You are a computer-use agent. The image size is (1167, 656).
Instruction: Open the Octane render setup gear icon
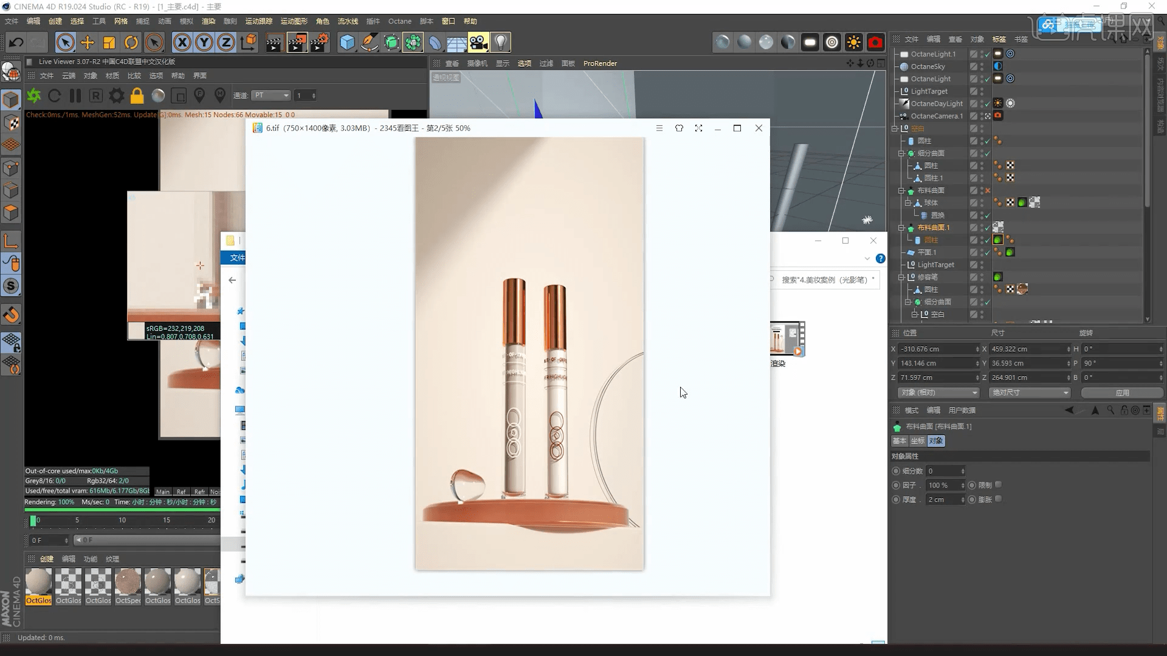(x=116, y=95)
